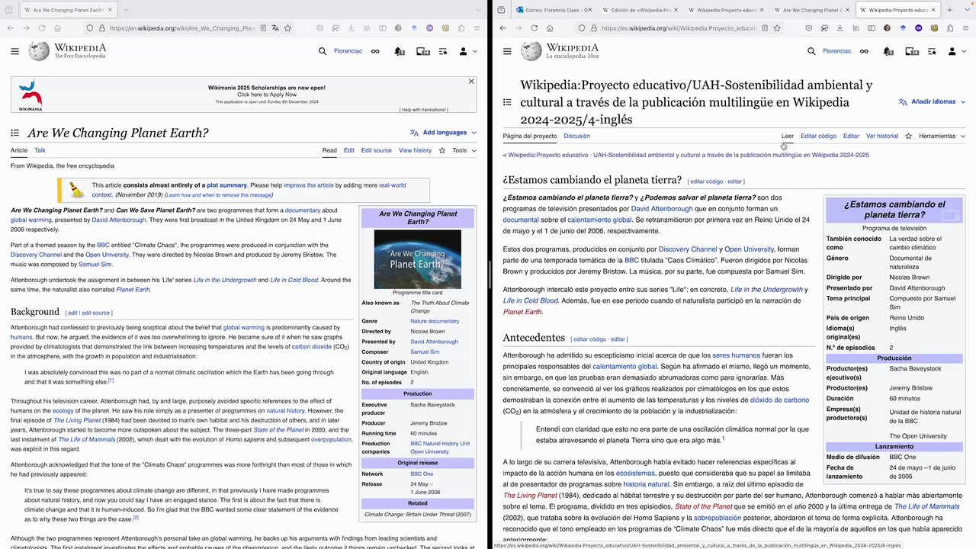Screen dimensions: 976x549
Task: Open Discusión tab on Spanish page
Action: pos(576,136)
